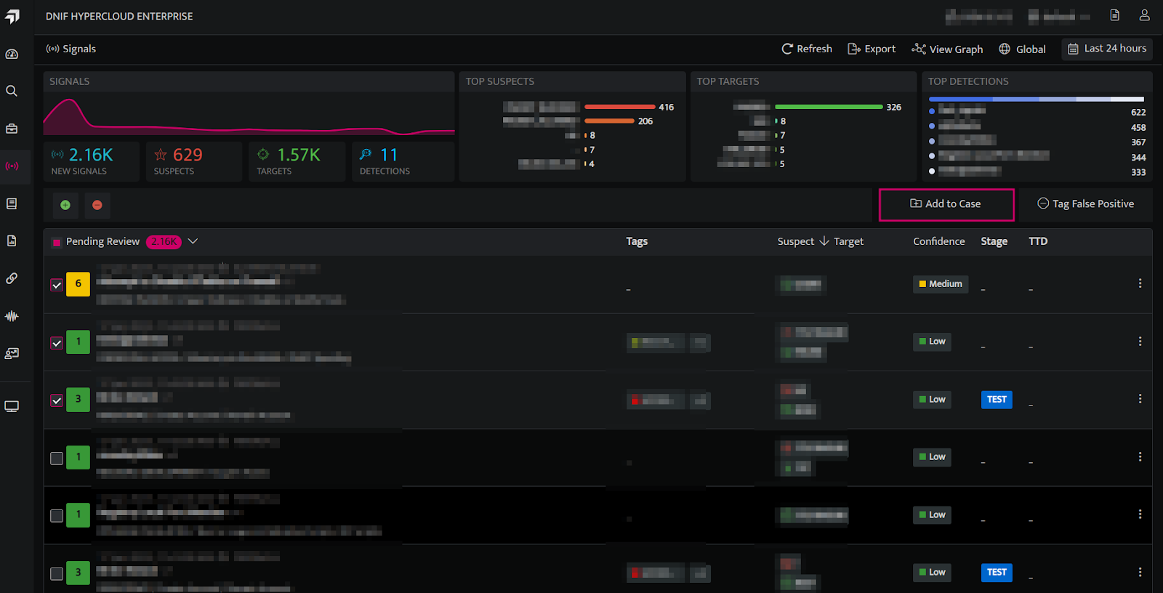The height and width of the screenshot is (593, 1163).
Task: Click the red minus circle button
Action: 97,205
